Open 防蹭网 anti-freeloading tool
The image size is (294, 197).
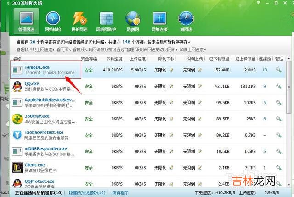(133, 22)
